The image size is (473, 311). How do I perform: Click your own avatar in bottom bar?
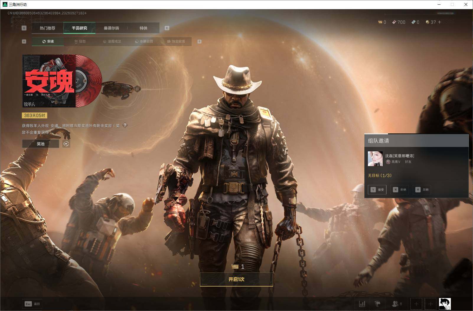pos(445,304)
